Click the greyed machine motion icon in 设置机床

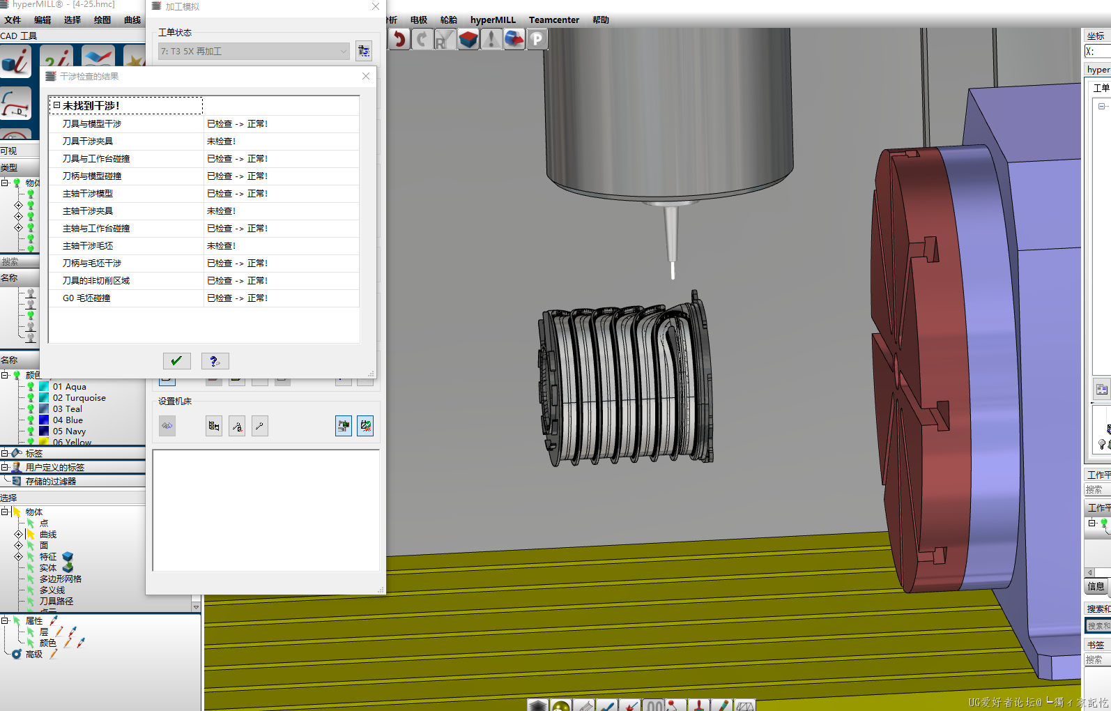pos(167,426)
